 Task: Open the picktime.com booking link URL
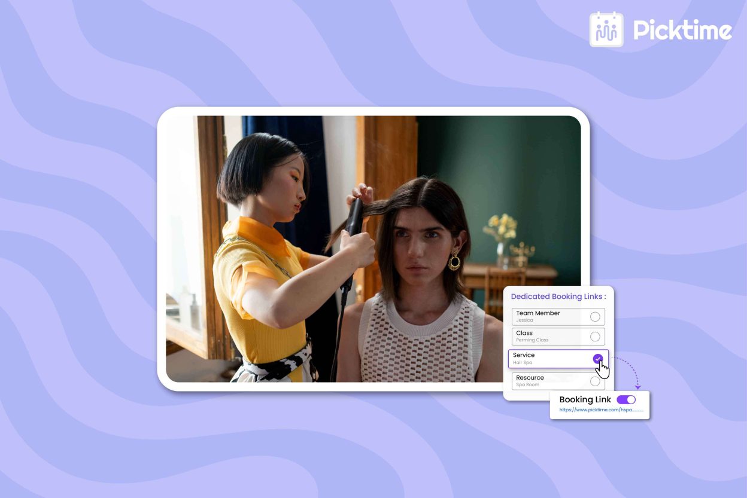(601, 410)
